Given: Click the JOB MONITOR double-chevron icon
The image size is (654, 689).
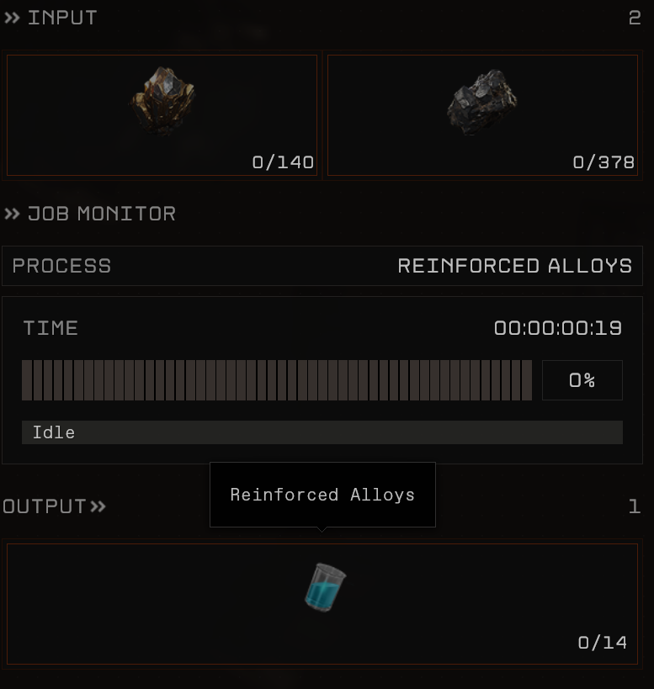Looking at the screenshot, I should [x=12, y=214].
